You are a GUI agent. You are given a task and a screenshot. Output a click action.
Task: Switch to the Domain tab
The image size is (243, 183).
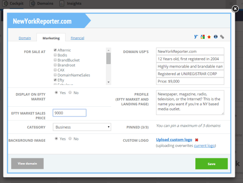[x=25, y=38]
